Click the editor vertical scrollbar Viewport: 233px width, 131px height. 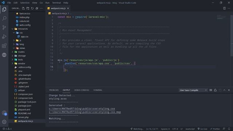point(232,36)
